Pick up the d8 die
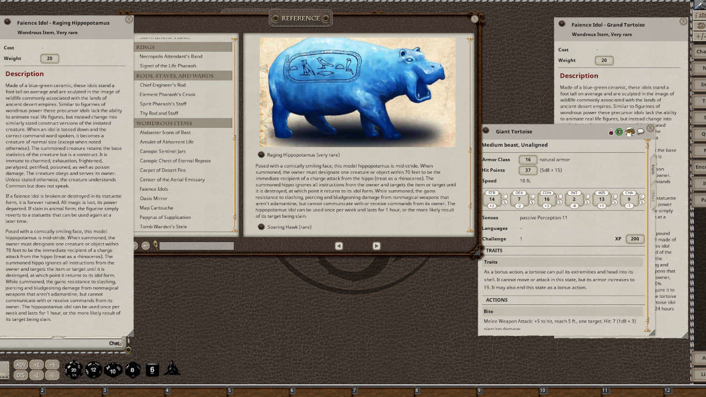The width and height of the screenshot is (706, 397). pyautogui.click(x=132, y=370)
